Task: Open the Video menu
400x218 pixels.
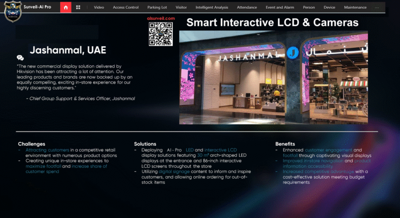Action: (x=99, y=7)
